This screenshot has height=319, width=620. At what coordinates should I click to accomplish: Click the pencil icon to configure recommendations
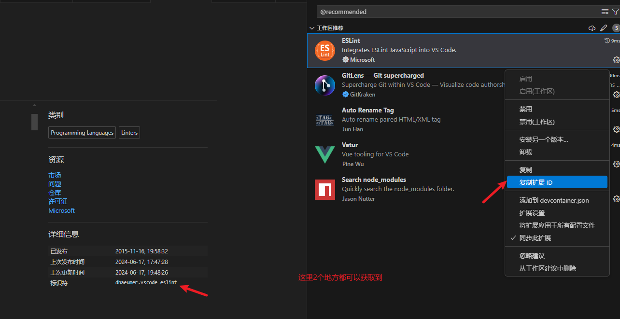coord(604,28)
